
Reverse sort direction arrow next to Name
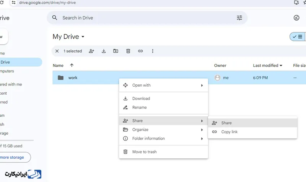(x=72, y=65)
